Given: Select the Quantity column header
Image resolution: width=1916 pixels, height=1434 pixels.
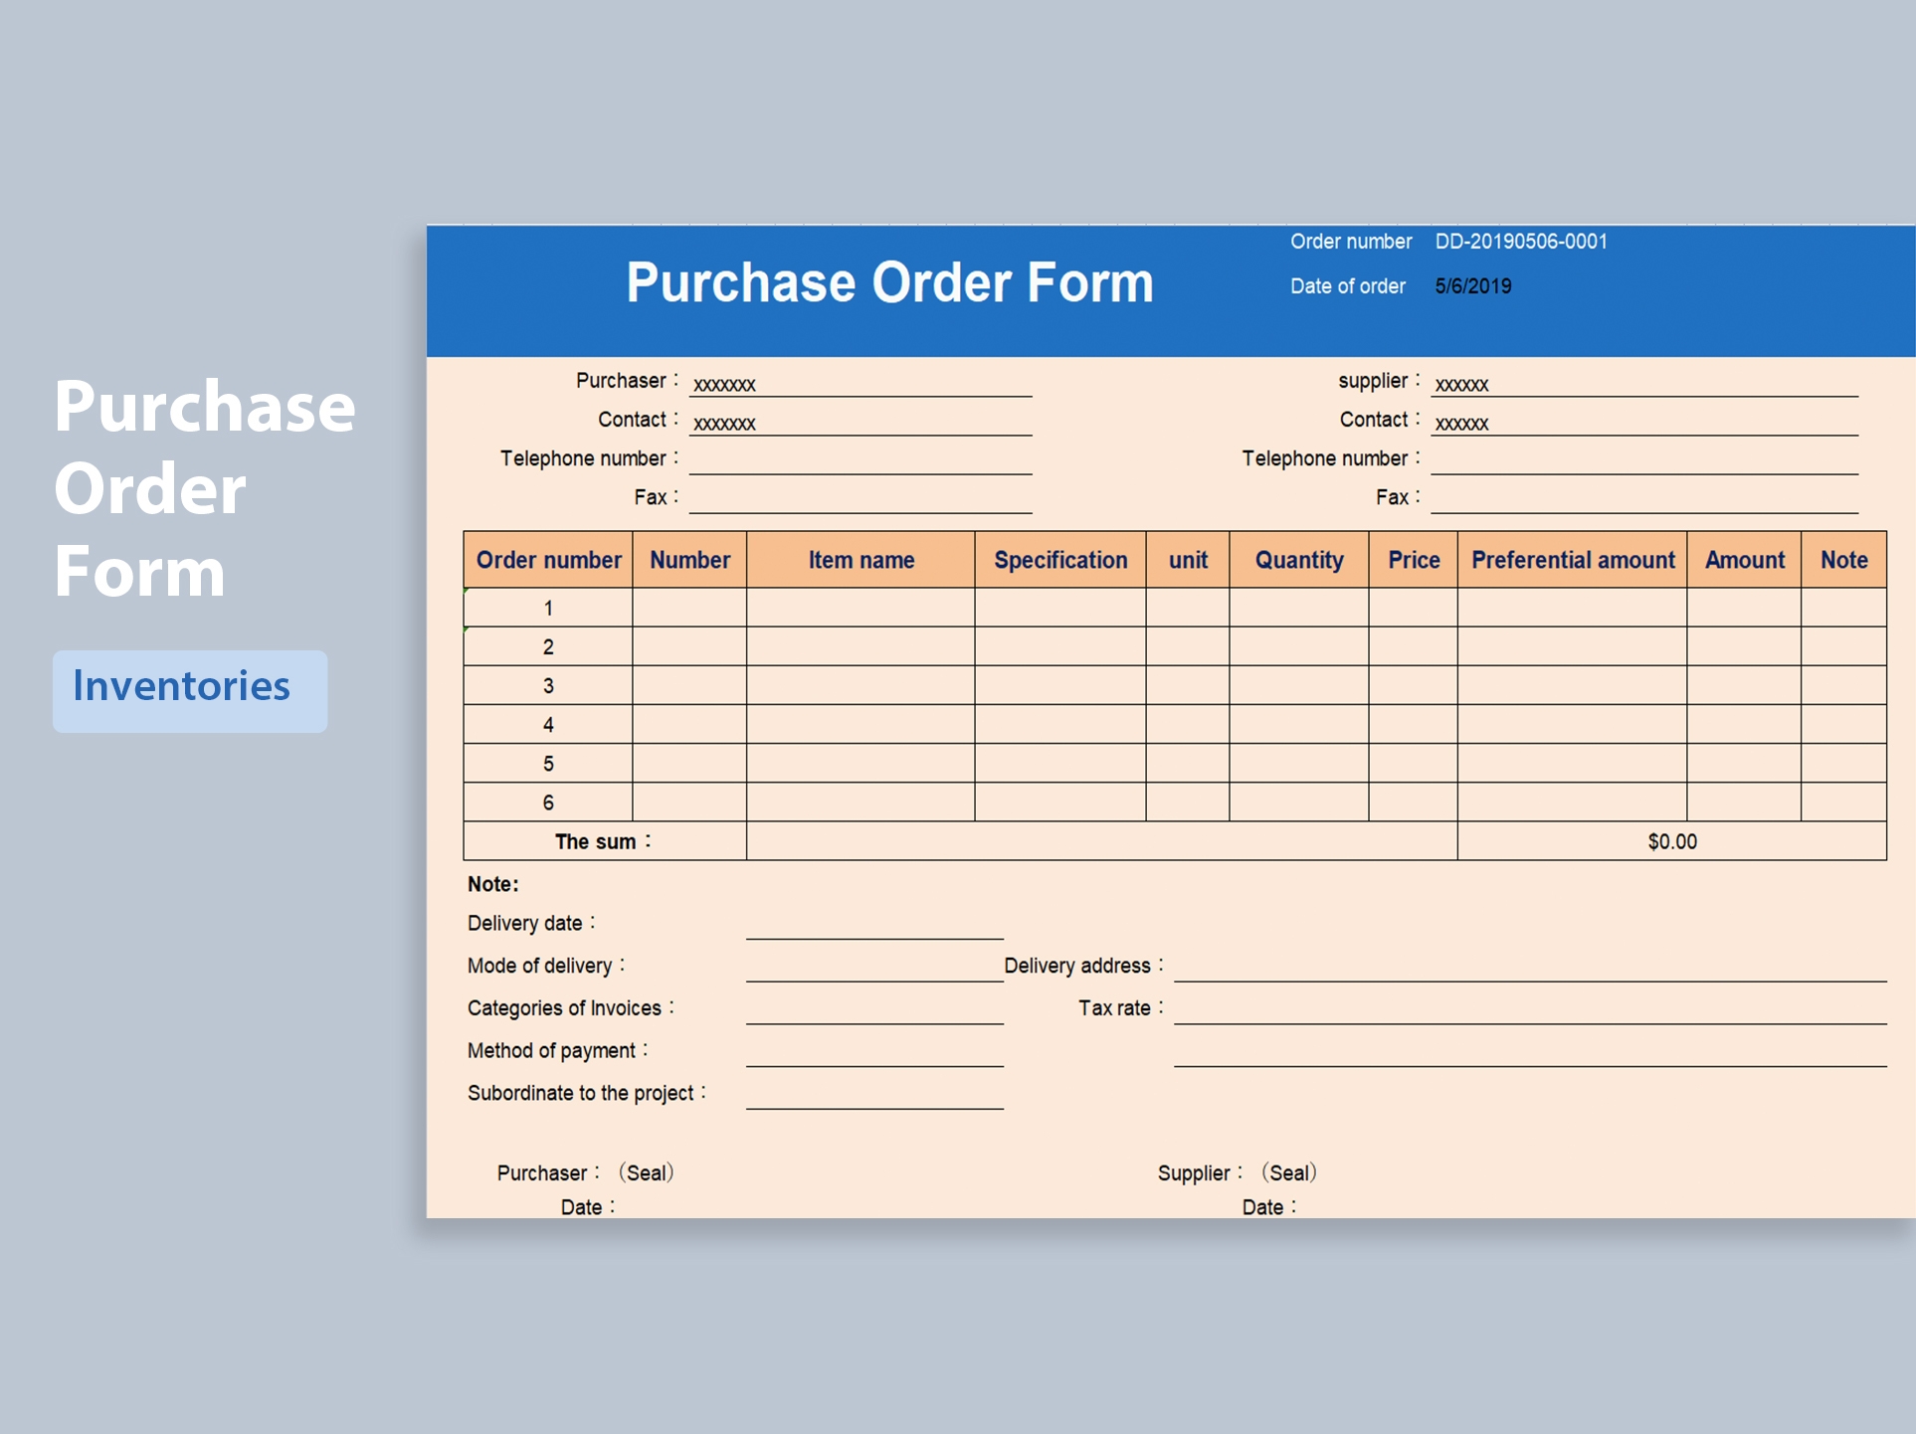Looking at the screenshot, I should 1299,560.
